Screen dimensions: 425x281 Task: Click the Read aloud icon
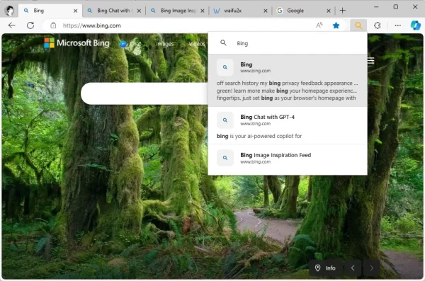tap(319, 25)
